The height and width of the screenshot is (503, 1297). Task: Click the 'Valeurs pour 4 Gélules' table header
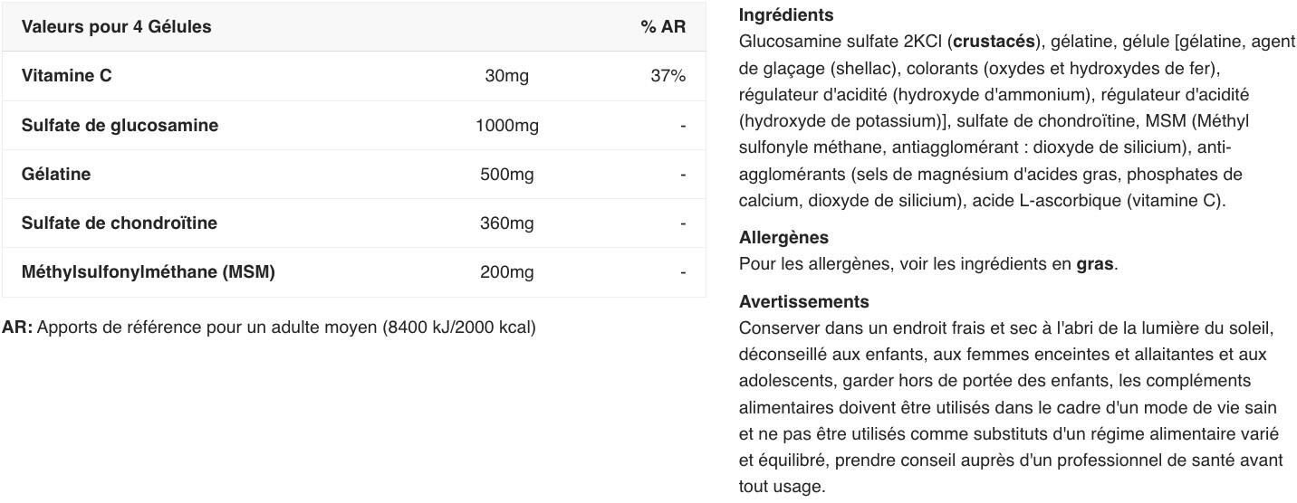click(x=116, y=26)
